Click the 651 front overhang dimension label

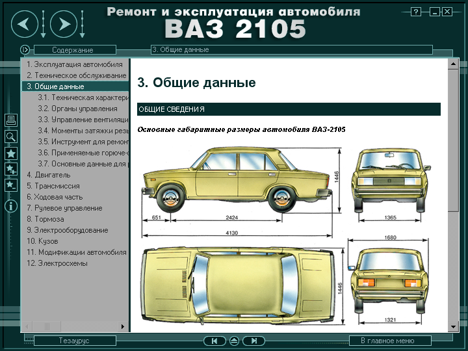(157, 217)
